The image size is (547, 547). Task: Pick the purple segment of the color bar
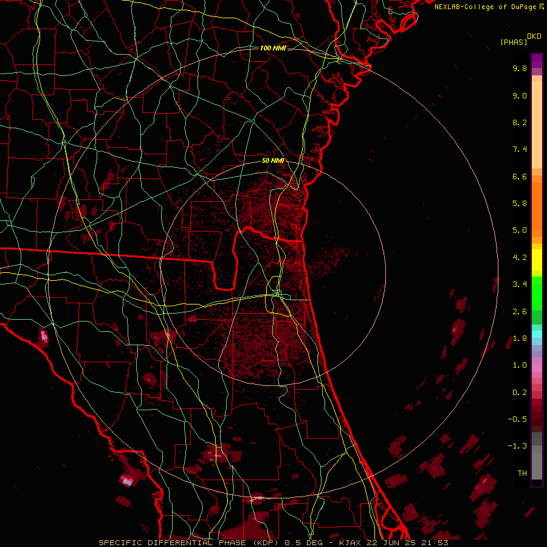tap(537, 61)
